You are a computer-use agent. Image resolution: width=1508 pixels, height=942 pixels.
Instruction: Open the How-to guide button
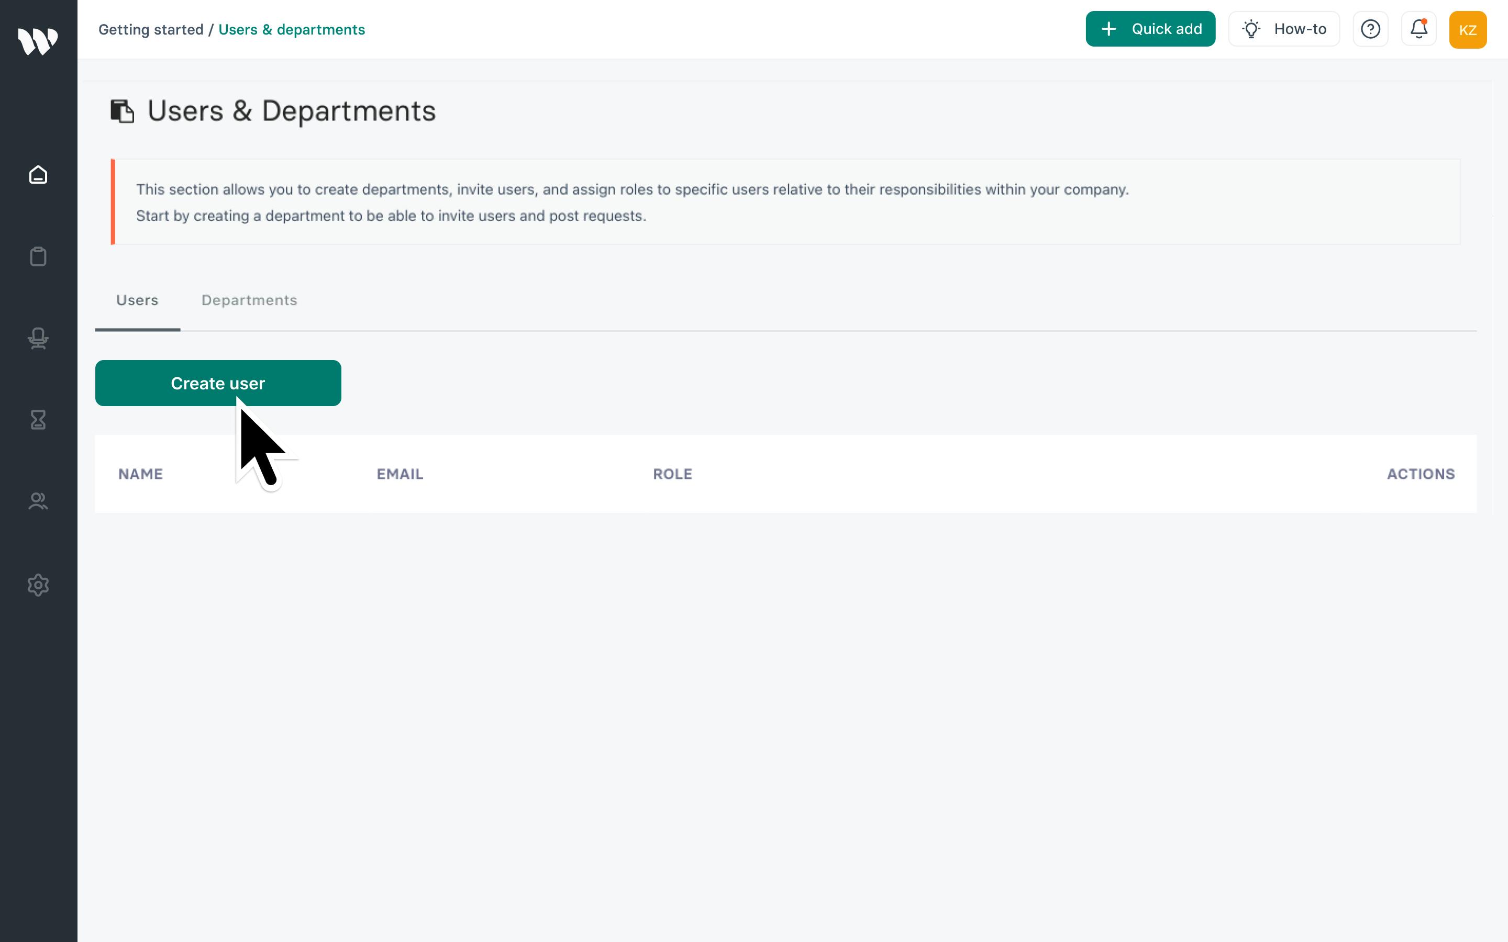(1284, 29)
